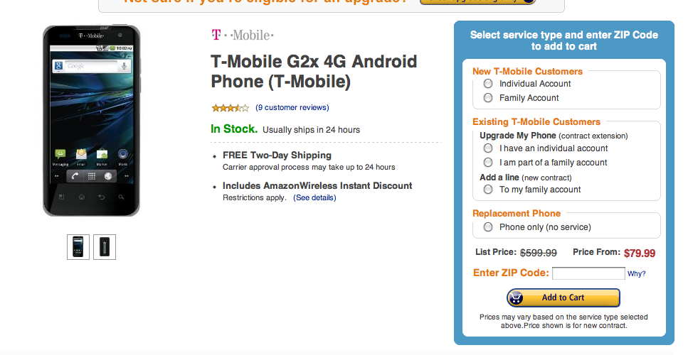Screen dimensions: 688x355
Task: Select the Family Account radio button
Action: [x=488, y=98]
